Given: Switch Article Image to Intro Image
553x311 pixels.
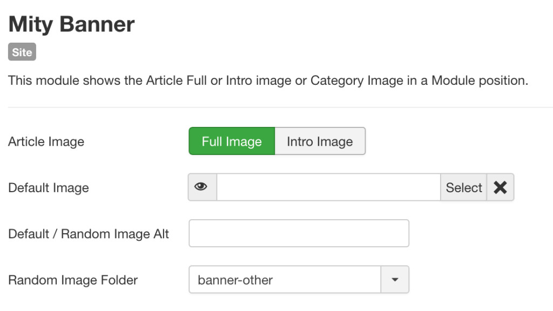Looking at the screenshot, I should click(x=320, y=141).
